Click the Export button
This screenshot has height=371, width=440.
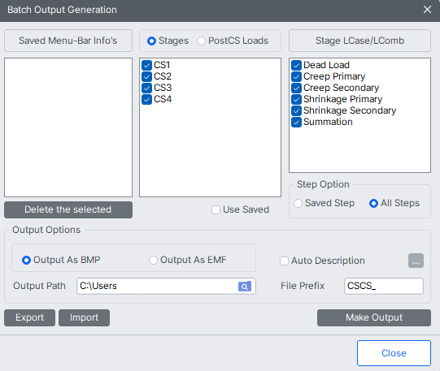(x=30, y=317)
